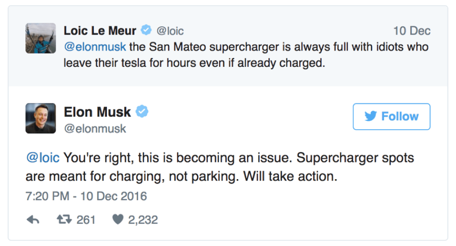Click the Twitter bird icon in Follow

[x=370, y=116]
